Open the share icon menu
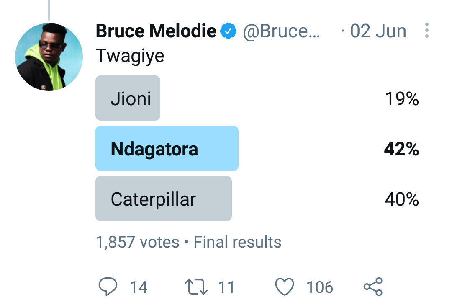Image resolution: width=452 pixels, height=305 pixels. click(372, 287)
